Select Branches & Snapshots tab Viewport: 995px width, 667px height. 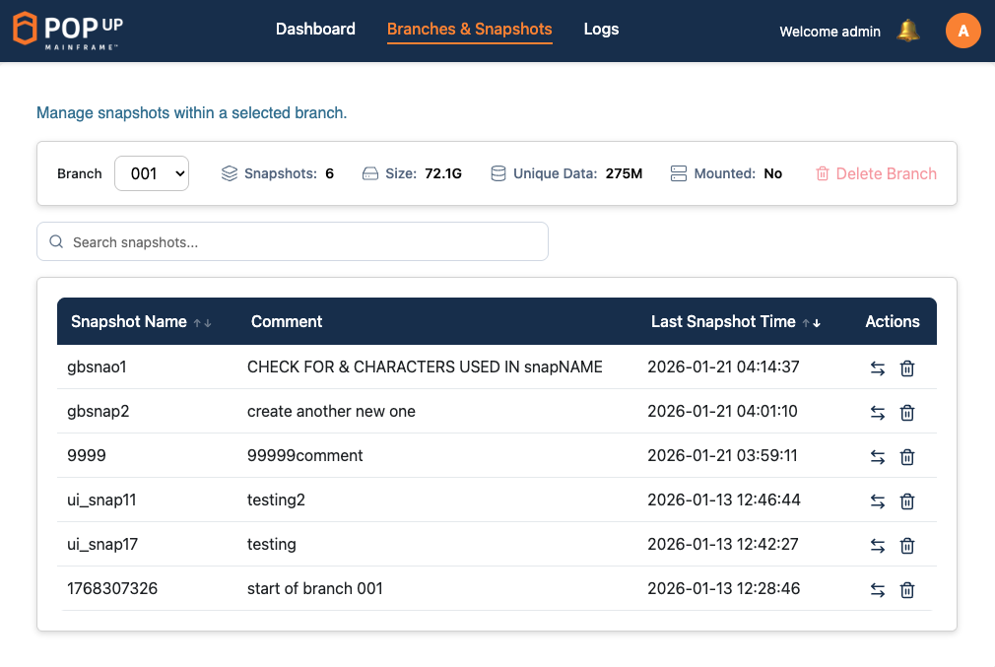pyautogui.click(x=469, y=30)
